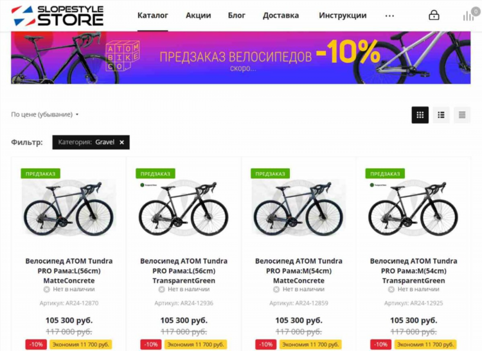
Task: Click the bike preorder -10% banner
Action: tap(241, 57)
